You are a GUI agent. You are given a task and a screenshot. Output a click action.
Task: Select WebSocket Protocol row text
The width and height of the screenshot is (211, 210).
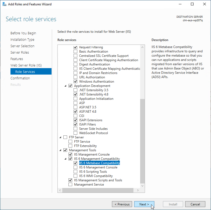coord(93,133)
